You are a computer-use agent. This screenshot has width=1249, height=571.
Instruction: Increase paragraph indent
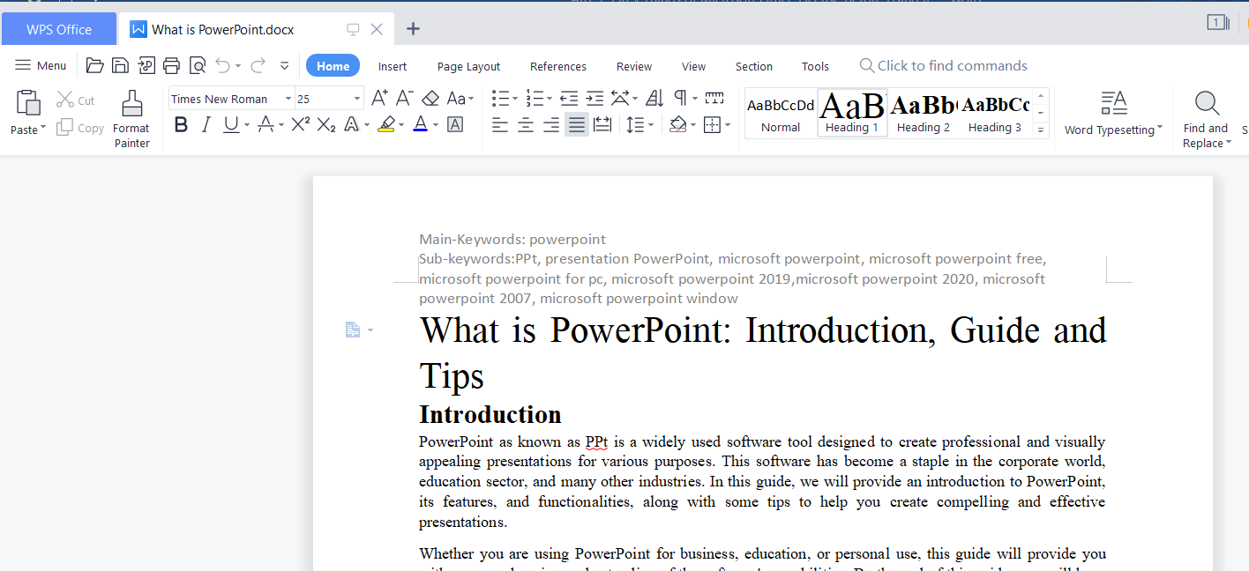[x=595, y=98]
